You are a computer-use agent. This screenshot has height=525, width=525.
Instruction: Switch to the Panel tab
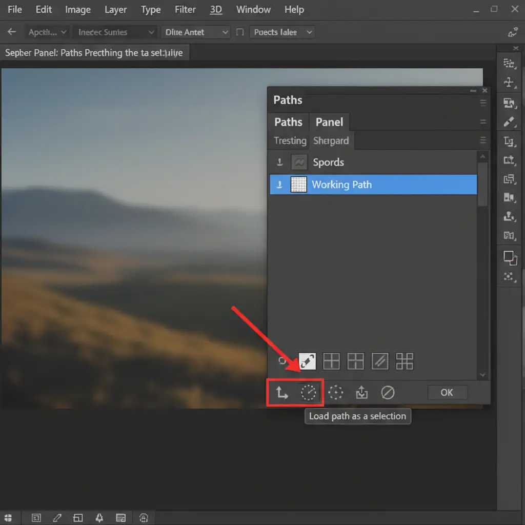(329, 122)
